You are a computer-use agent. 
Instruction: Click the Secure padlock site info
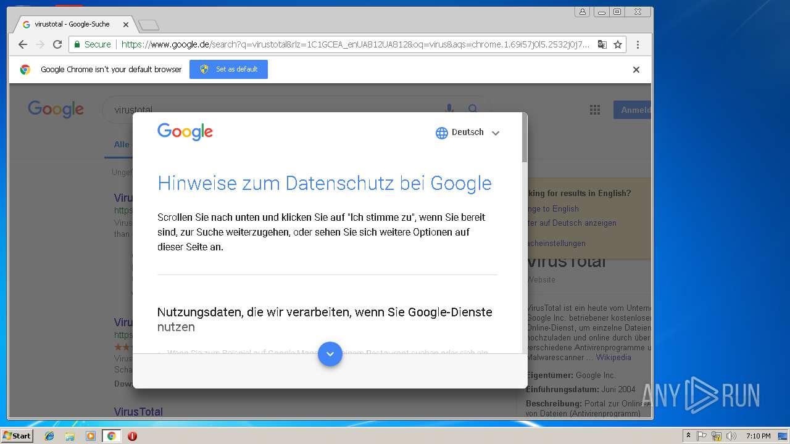pos(93,44)
